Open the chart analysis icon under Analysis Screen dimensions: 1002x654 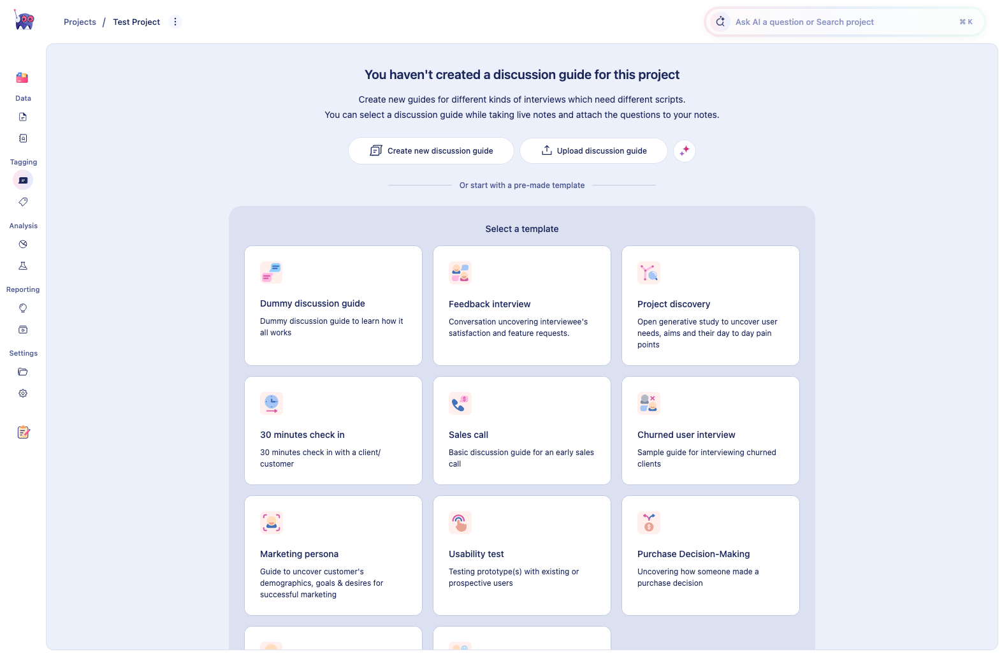pos(23,244)
